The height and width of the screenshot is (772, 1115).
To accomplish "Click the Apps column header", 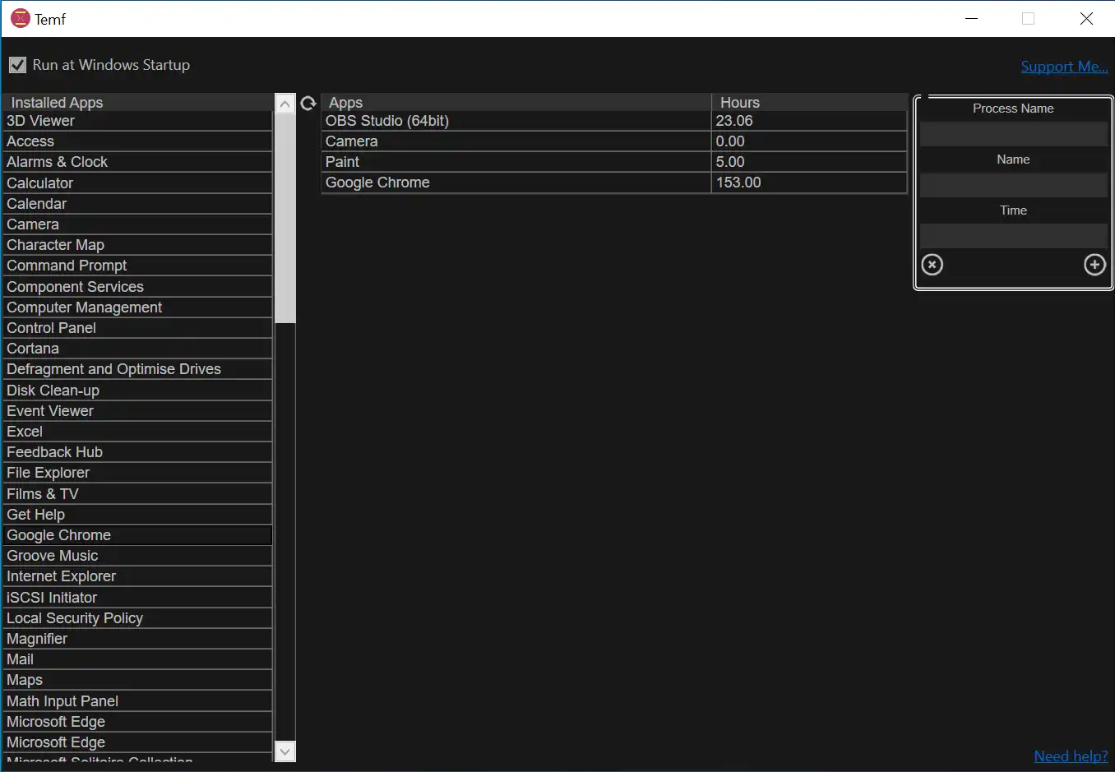I will [516, 102].
